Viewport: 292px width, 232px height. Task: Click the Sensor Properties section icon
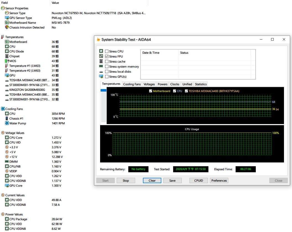point(3,8)
